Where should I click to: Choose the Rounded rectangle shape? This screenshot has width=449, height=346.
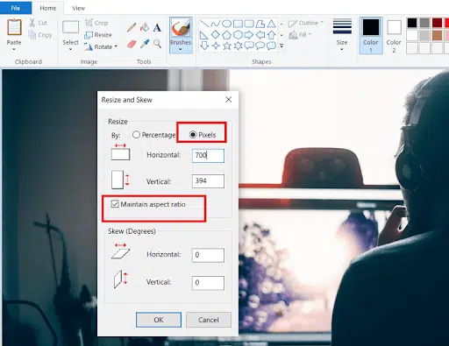pos(249,24)
